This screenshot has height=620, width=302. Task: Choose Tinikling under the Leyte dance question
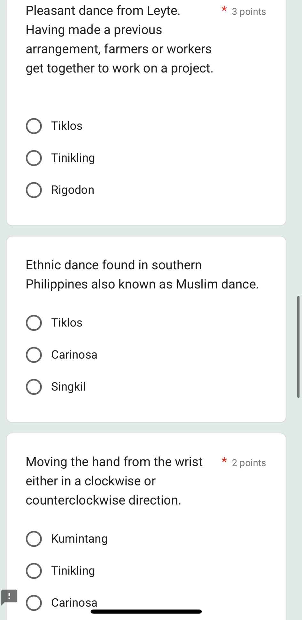coord(34,158)
